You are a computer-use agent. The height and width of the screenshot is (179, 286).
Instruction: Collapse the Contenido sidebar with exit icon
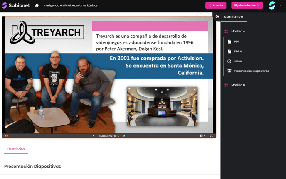point(217,17)
